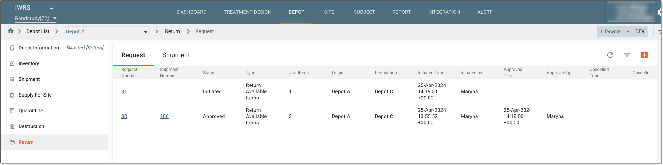Refresh the request list
Viewport: 663px width, 165px height.
[x=610, y=55]
